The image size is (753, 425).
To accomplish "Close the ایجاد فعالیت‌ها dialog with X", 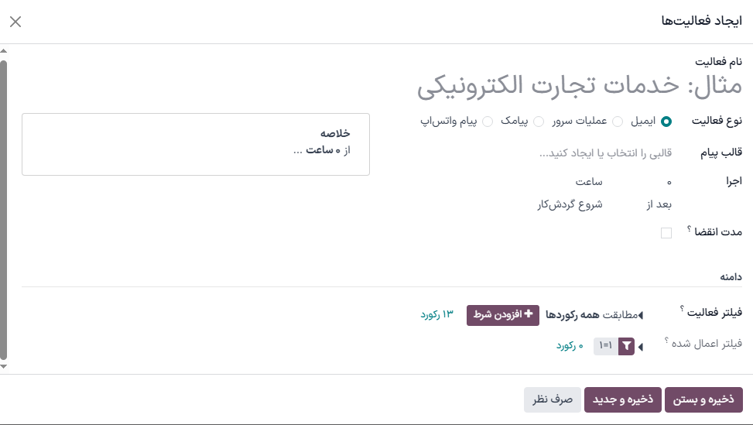I will (x=15, y=22).
